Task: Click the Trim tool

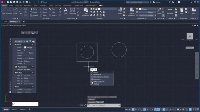Action: pyautogui.click(x=52, y=9)
